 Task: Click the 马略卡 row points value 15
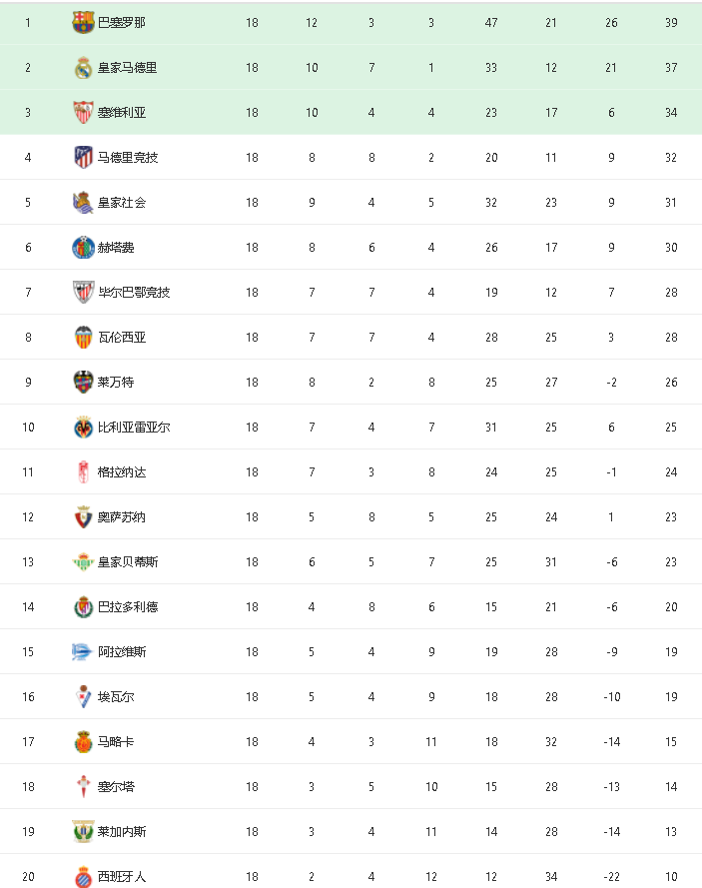tap(671, 742)
